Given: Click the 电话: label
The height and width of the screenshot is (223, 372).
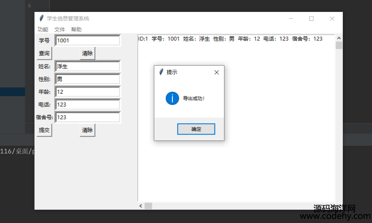Looking at the screenshot, I should point(45,105).
